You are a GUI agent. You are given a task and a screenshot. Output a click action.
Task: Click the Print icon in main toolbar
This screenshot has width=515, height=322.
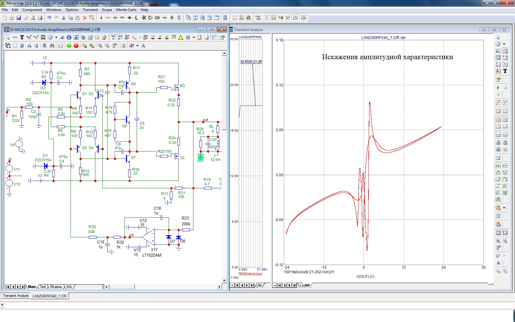point(40,18)
